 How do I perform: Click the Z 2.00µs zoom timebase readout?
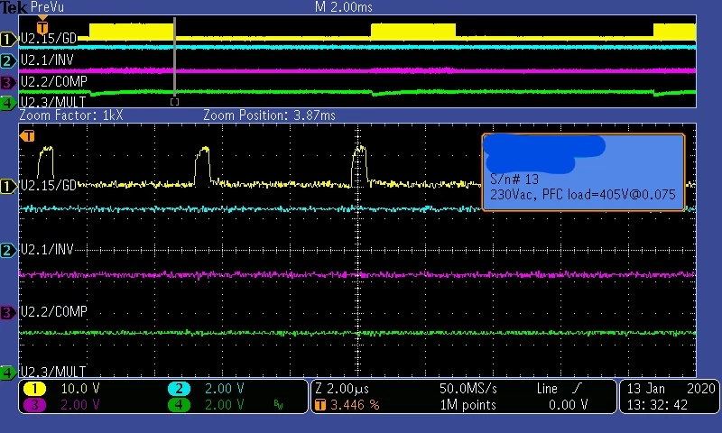(342, 389)
